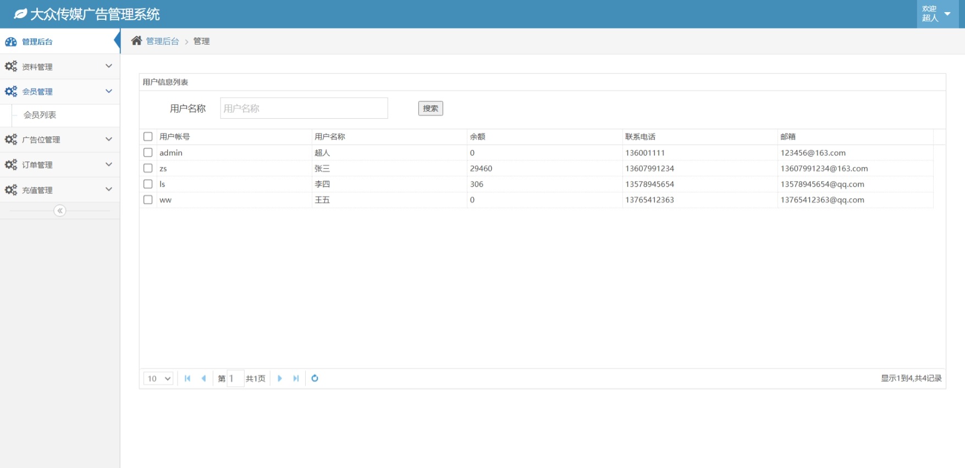Go to previous page of table

(203, 378)
